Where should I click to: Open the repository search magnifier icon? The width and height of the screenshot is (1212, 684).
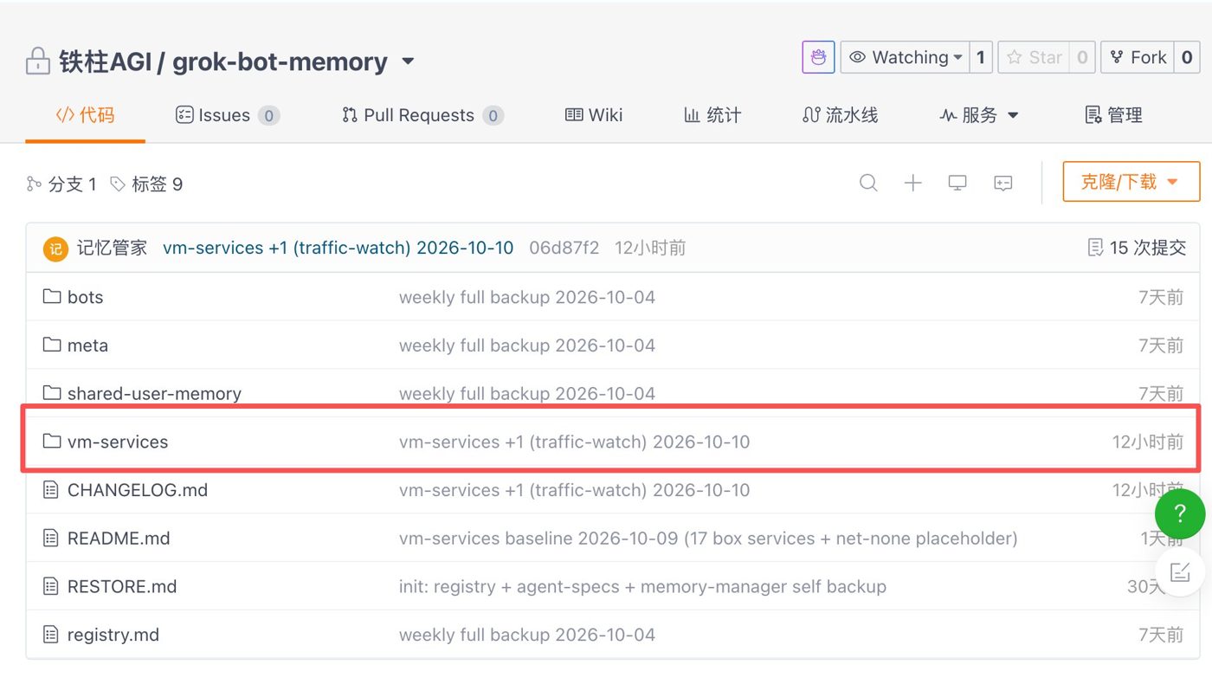pos(868,183)
